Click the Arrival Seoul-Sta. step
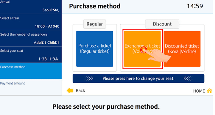The width and height of the screenshot is (215, 115). (x=31, y=7)
